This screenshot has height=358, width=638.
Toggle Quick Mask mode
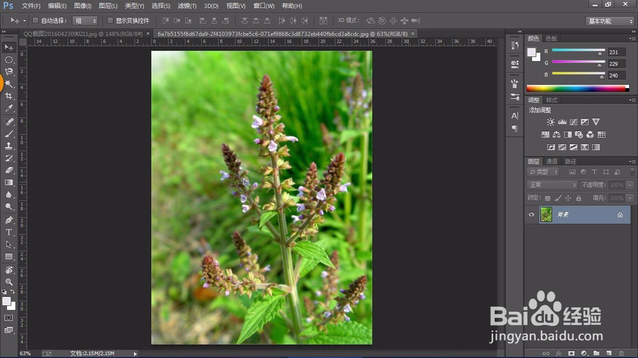point(8,318)
